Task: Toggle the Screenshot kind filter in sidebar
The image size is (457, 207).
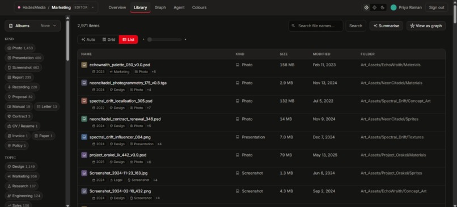Action: pos(23,67)
